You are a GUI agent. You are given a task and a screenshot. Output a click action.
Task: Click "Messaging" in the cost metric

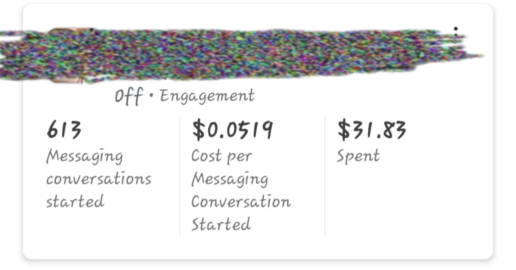click(229, 179)
